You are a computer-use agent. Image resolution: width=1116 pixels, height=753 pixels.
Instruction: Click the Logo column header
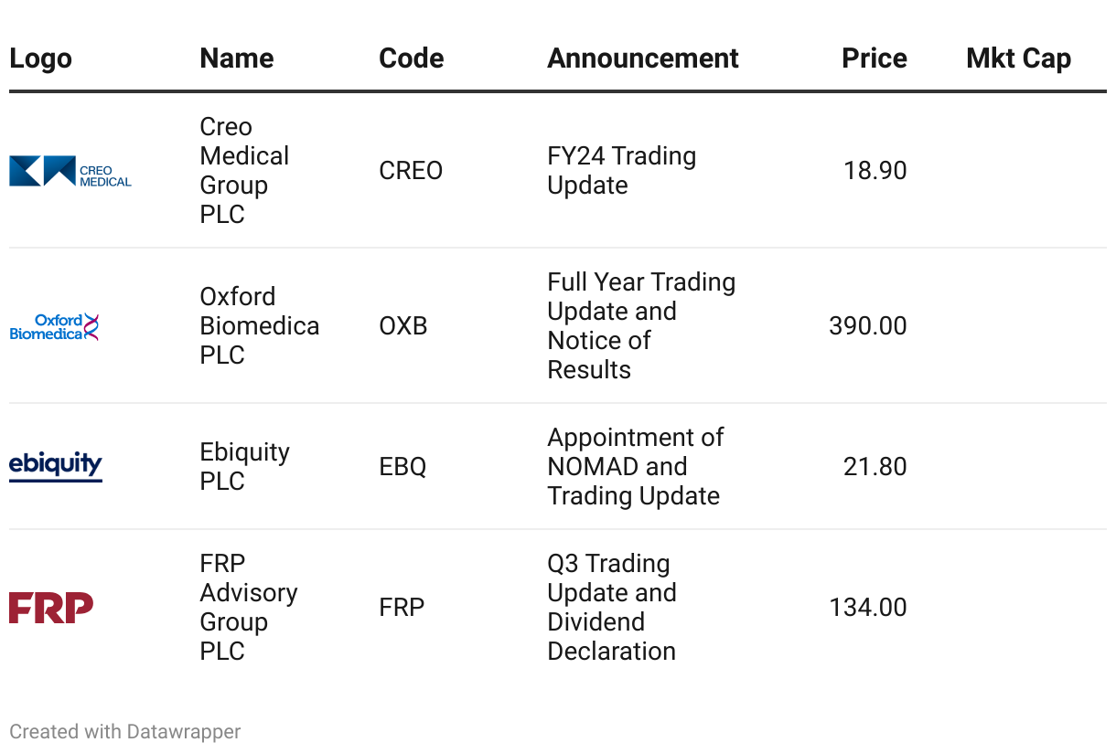point(40,58)
